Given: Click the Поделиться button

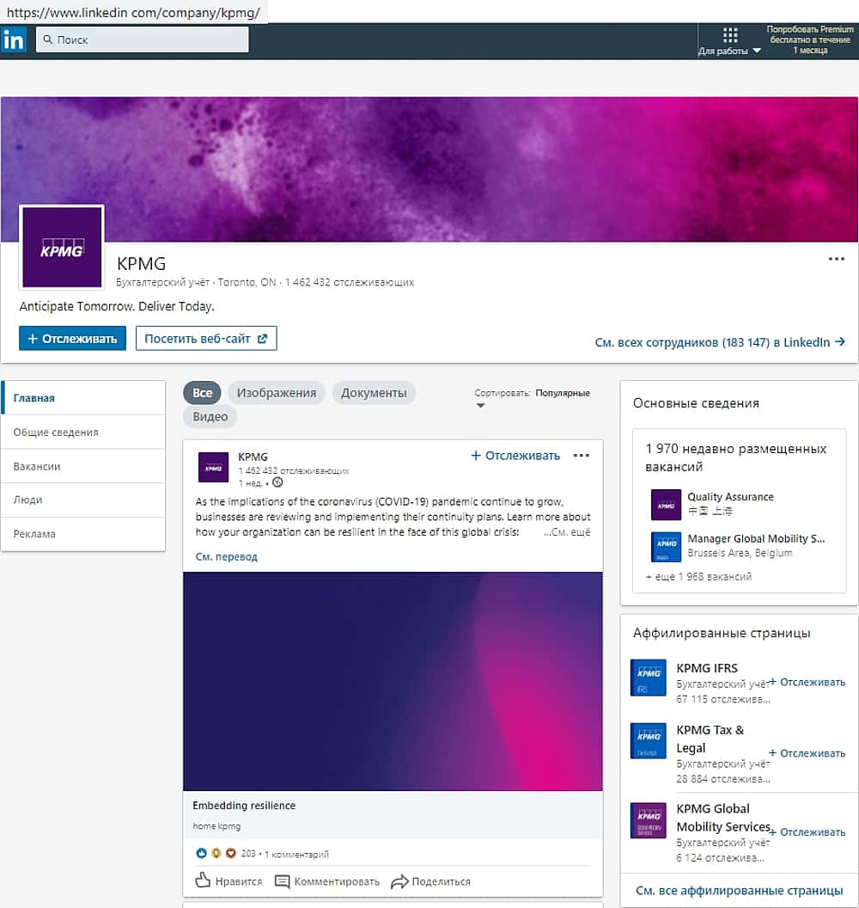Looking at the screenshot, I should point(431,881).
